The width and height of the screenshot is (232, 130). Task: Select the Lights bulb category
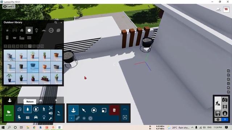coord(44,117)
